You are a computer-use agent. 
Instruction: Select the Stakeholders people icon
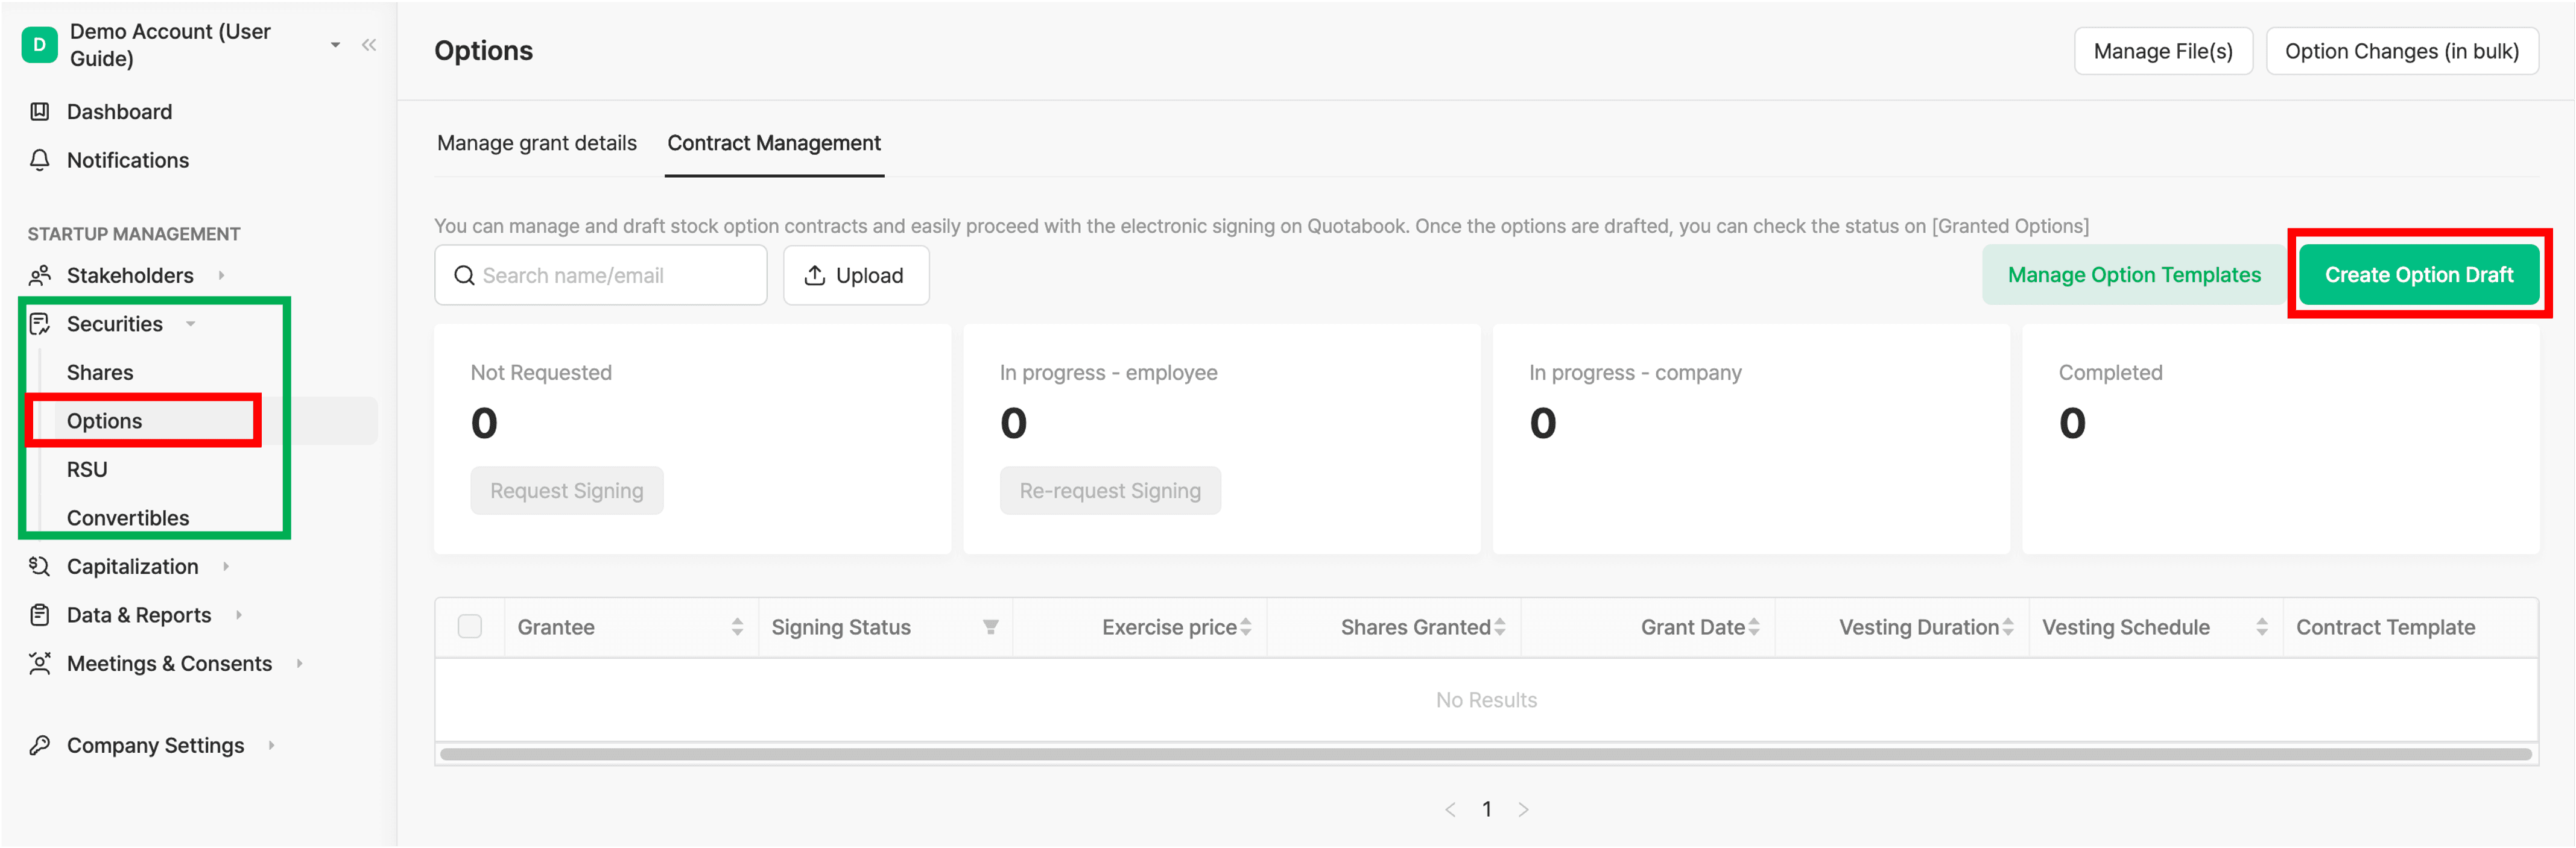click(40, 275)
